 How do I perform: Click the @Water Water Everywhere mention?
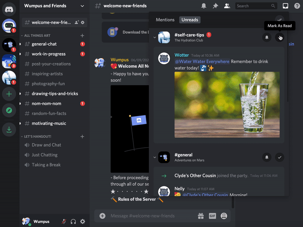201,61
